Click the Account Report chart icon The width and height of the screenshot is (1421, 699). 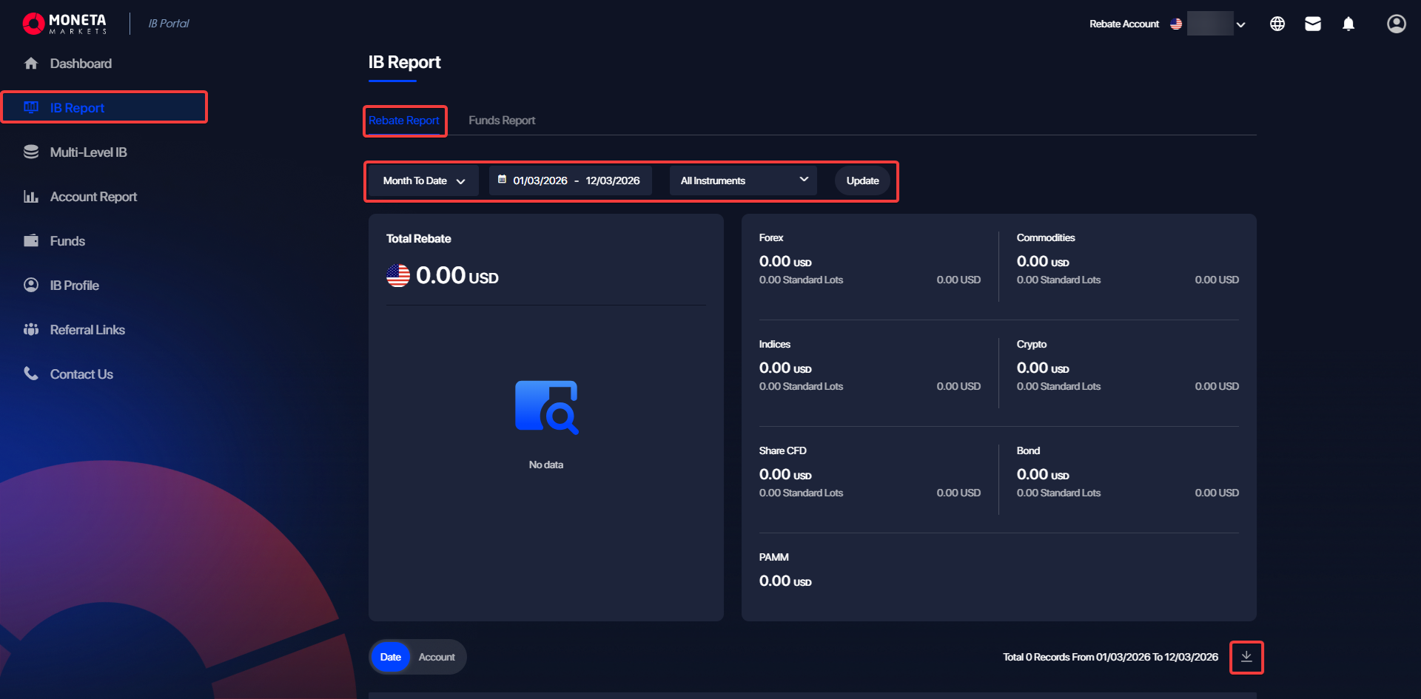[31, 197]
